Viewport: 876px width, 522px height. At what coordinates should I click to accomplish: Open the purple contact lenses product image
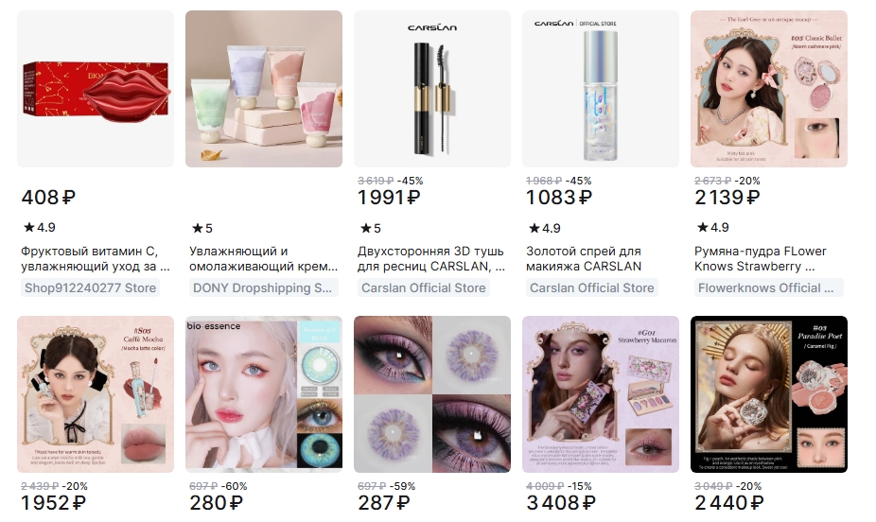(432, 394)
